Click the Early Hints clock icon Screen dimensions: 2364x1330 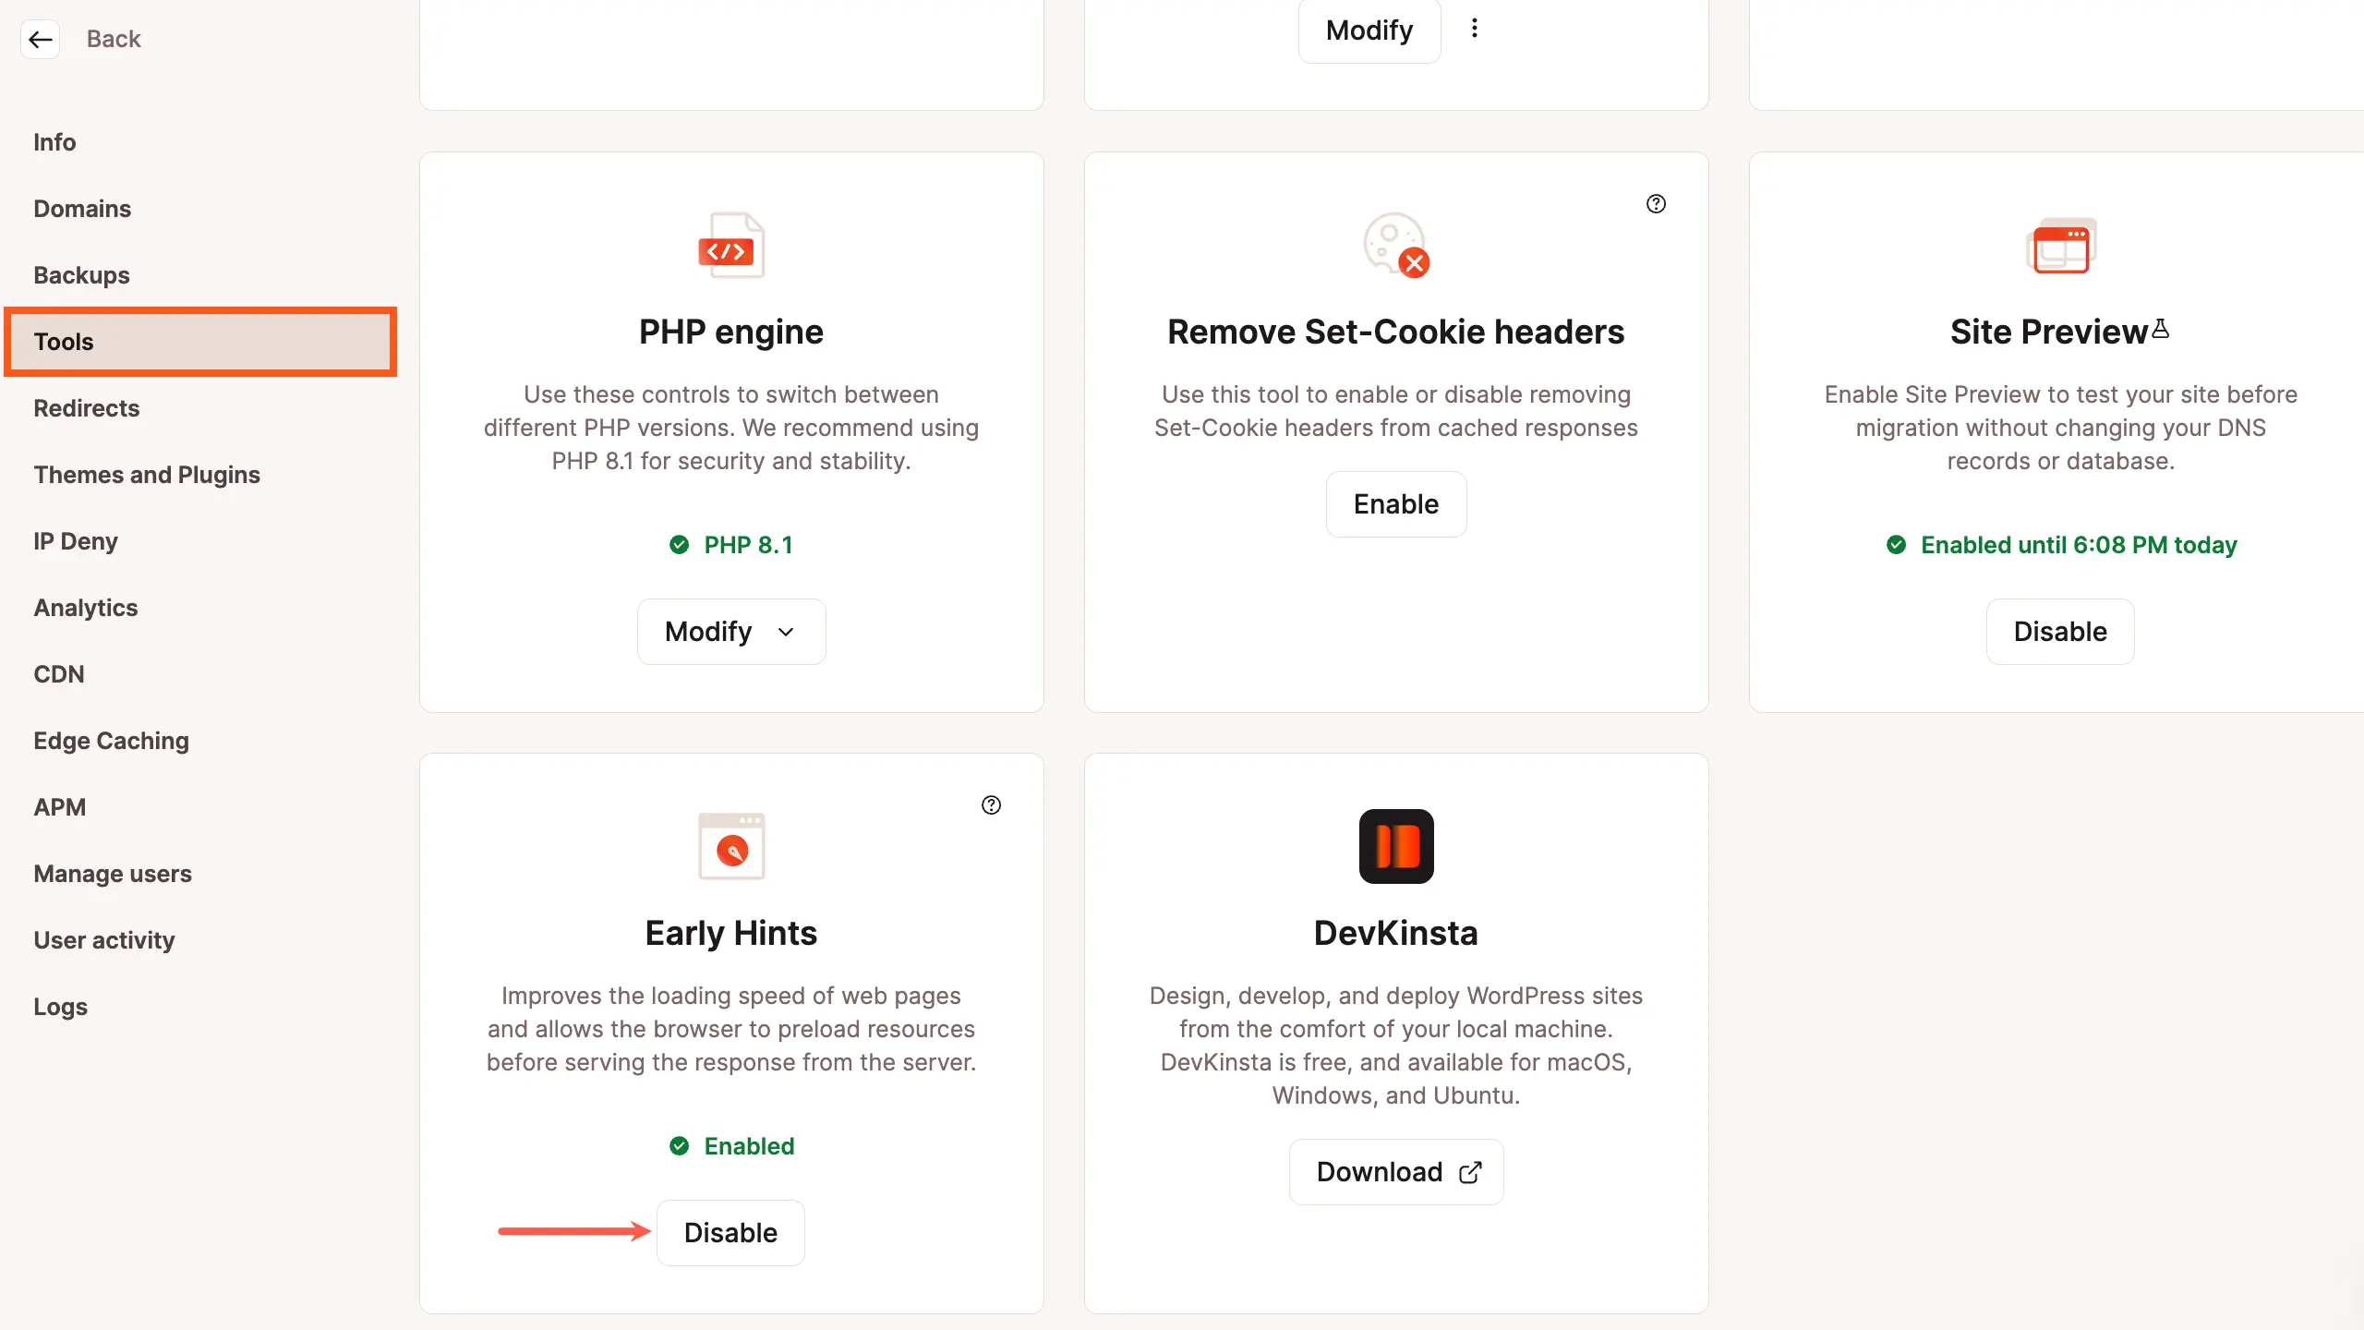pyautogui.click(x=730, y=846)
